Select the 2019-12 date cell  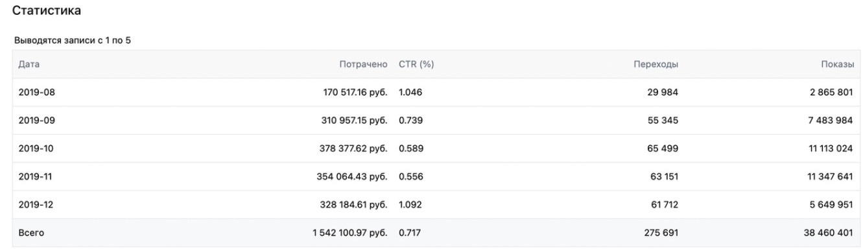click(37, 204)
